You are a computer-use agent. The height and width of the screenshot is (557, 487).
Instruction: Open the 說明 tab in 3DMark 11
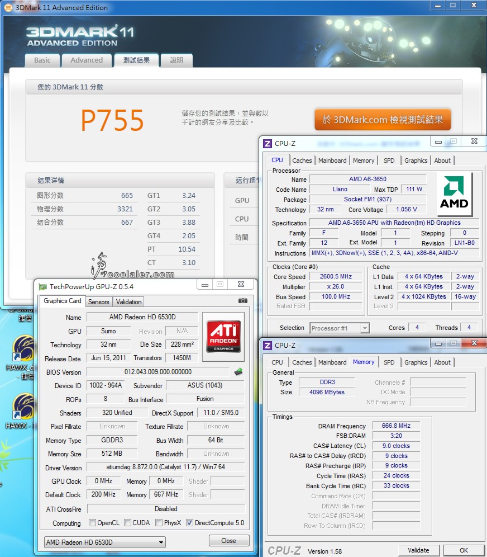pos(176,60)
